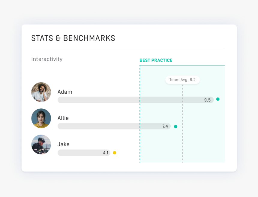Select the Team Avg. 8.2 label

(182, 80)
